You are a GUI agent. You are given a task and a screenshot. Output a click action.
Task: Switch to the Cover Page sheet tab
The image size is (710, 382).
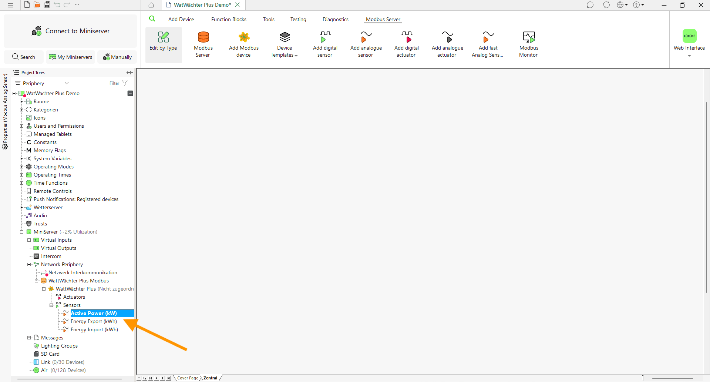(x=188, y=378)
